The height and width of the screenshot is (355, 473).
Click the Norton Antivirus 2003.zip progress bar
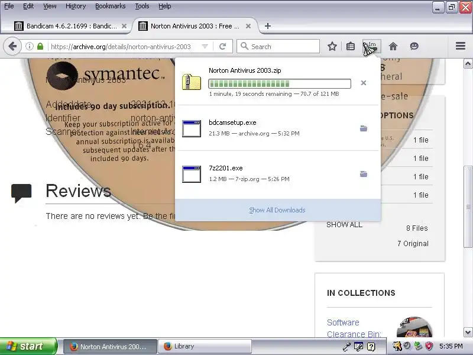tap(280, 83)
